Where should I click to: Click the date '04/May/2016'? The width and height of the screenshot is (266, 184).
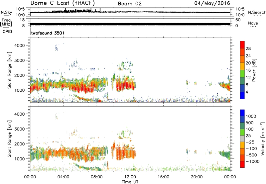point(212,3)
